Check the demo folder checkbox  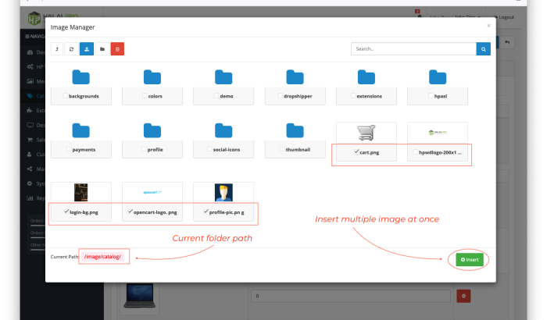pyautogui.click(x=216, y=95)
